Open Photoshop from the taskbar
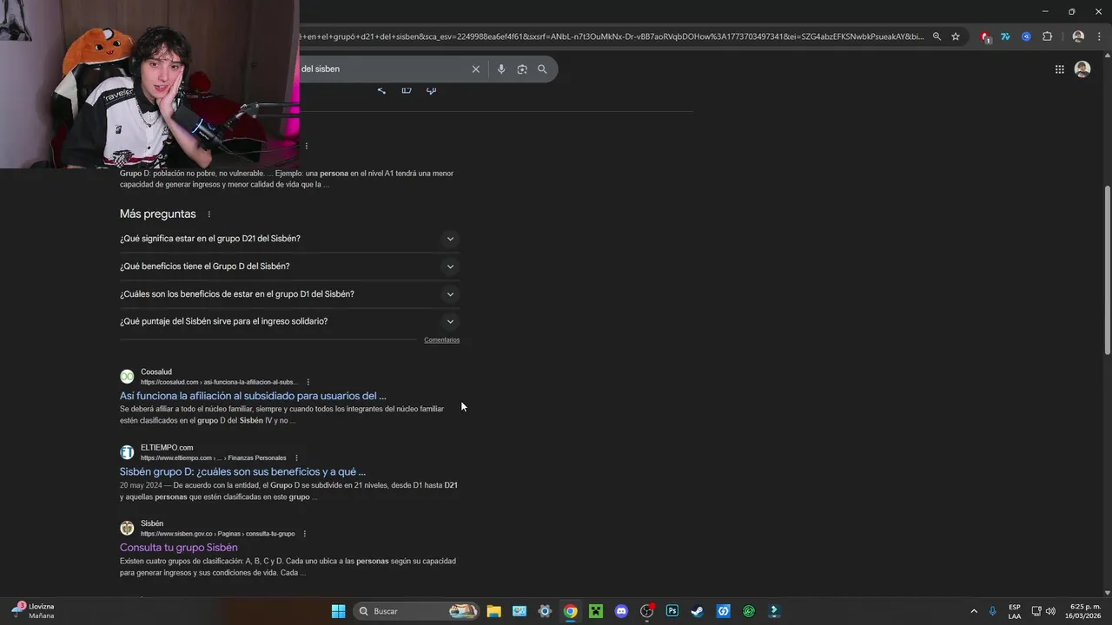Screen dimensions: 1112x625 tap(672, 611)
